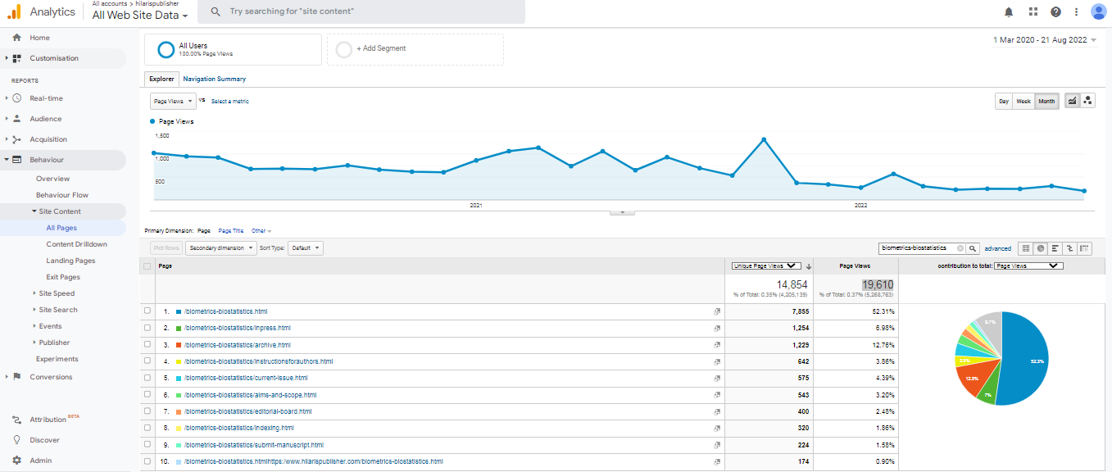Open the row 1 page link in new window
This screenshot has width=1112, height=472.
pos(717,312)
